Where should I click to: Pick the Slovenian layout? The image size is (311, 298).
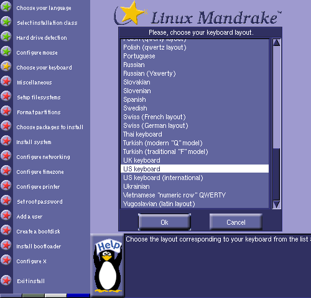(x=195, y=91)
